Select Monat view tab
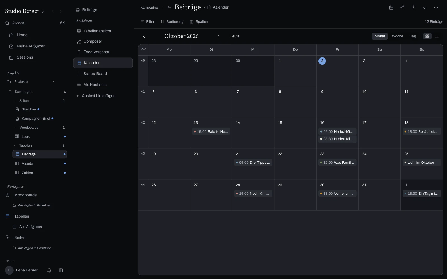 click(380, 36)
